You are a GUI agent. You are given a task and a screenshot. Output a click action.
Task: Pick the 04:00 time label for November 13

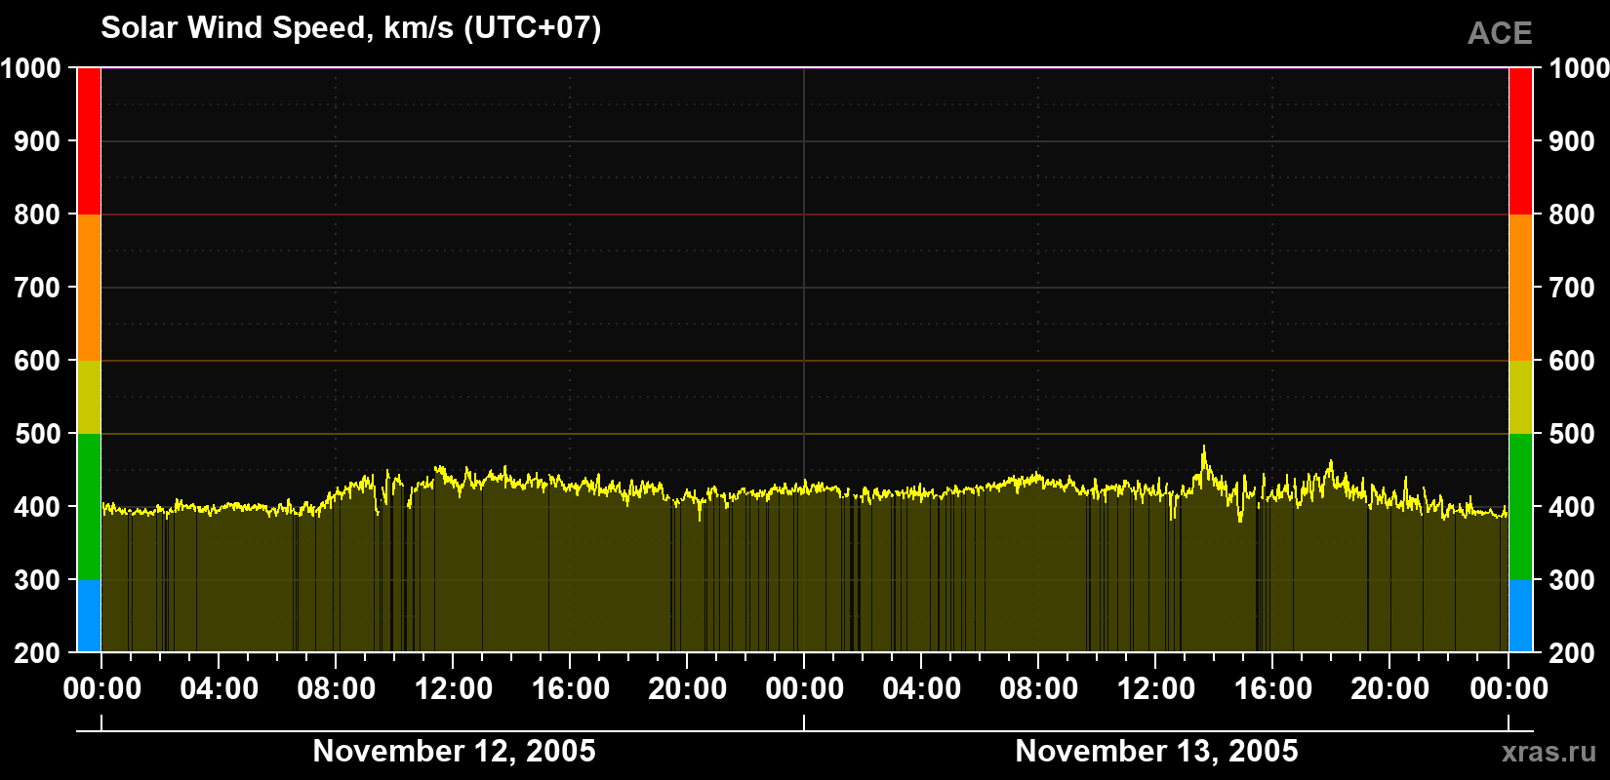[922, 689]
